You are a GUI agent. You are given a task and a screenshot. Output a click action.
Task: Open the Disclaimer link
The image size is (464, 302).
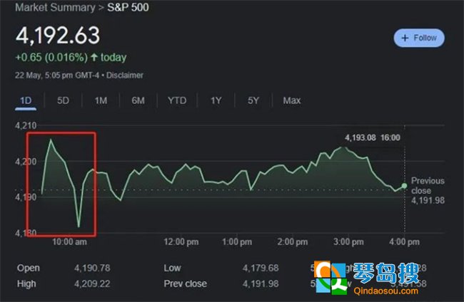point(125,75)
